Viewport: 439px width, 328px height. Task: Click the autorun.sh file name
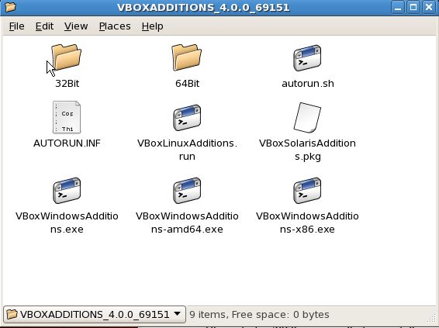[308, 84]
